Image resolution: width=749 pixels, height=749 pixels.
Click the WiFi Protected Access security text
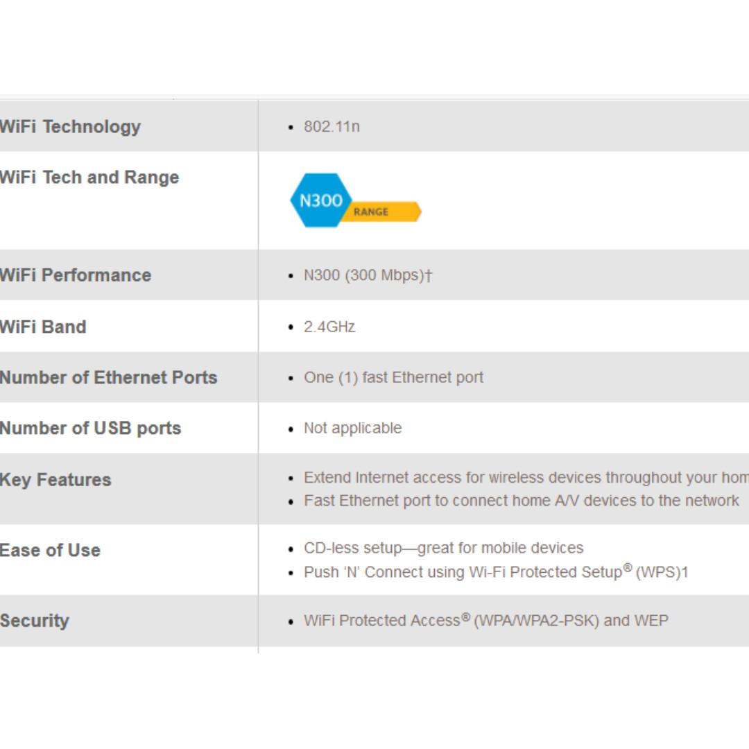point(485,621)
